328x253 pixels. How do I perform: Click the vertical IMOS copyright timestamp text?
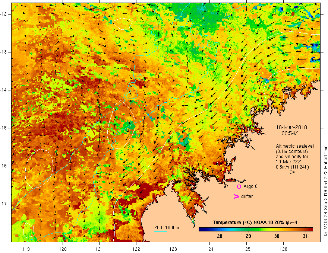point(325,191)
